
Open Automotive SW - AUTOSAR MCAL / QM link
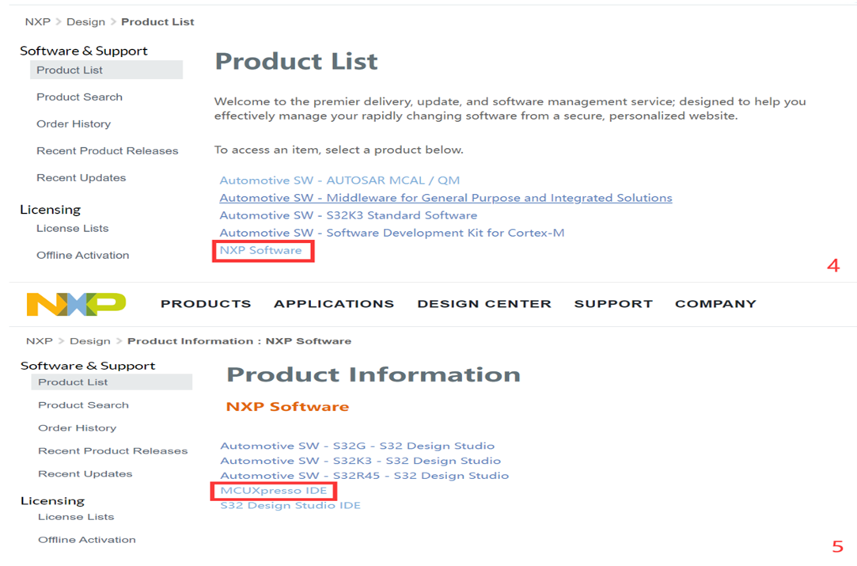[x=339, y=180]
